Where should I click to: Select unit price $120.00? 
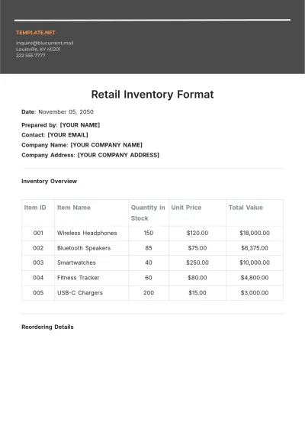pyautogui.click(x=197, y=233)
